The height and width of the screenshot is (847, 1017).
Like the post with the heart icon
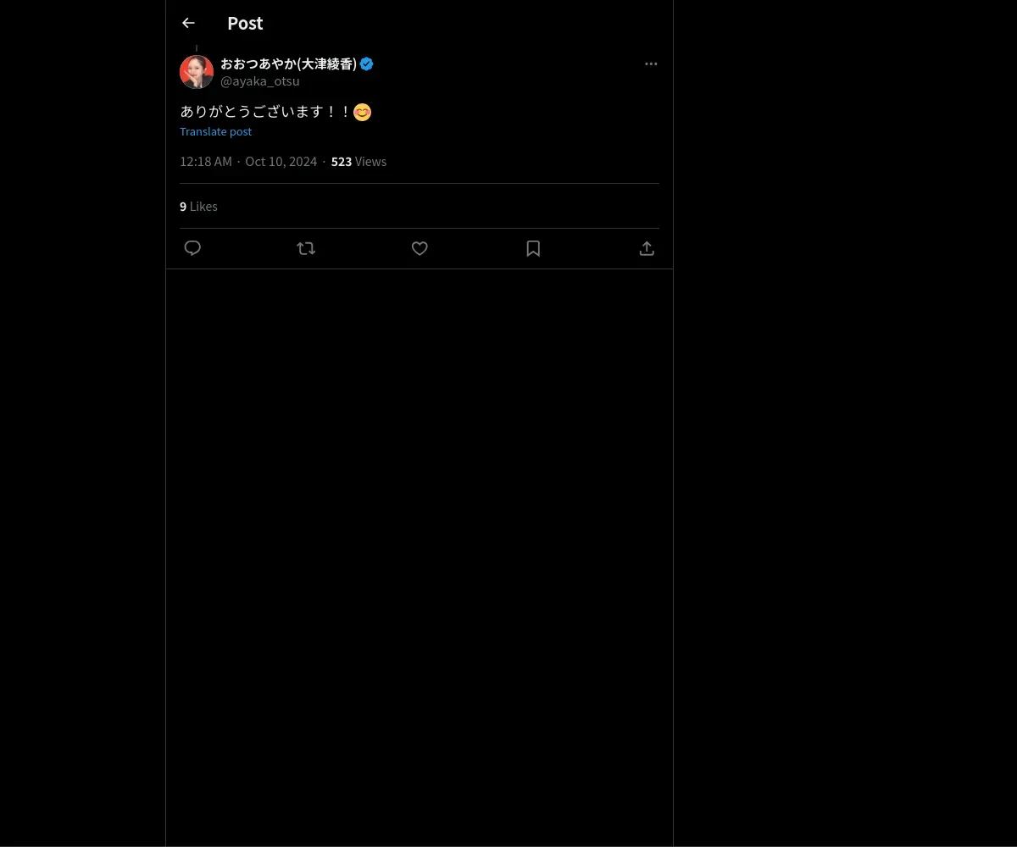[x=420, y=248]
